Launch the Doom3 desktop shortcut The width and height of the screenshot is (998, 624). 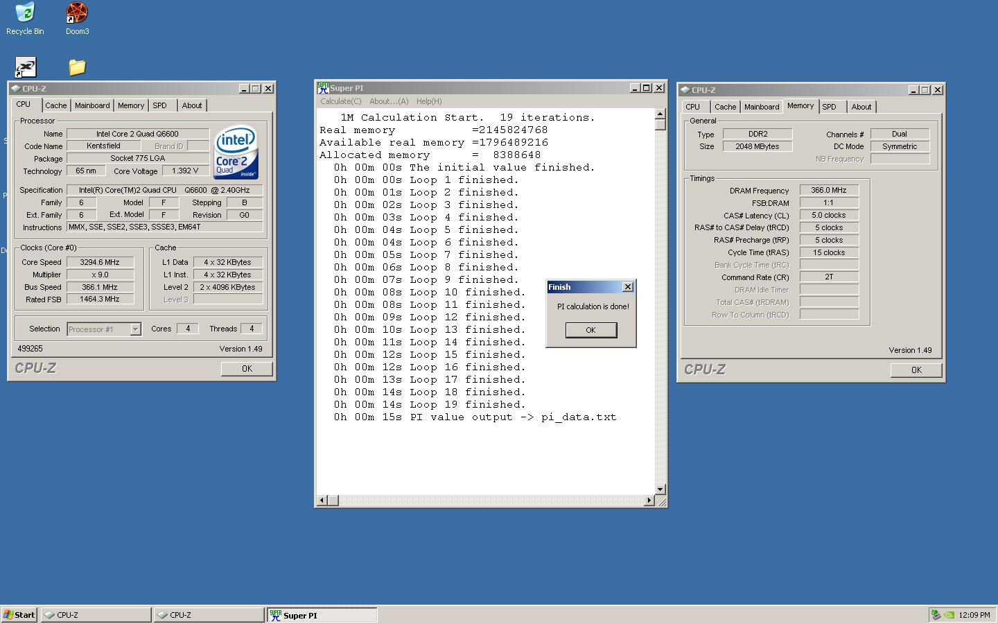[77, 19]
